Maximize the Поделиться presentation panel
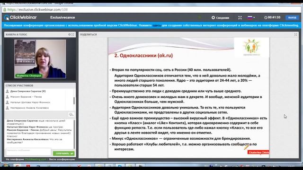Viewport: 303px width, 170px height. pos(295,34)
